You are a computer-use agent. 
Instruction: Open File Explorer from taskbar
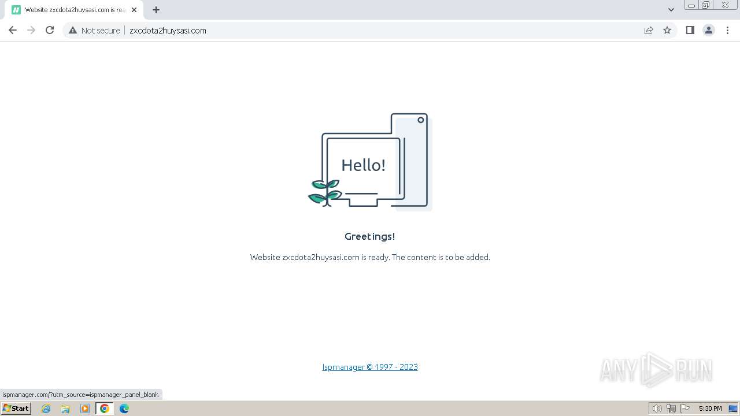click(x=65, y=408)
